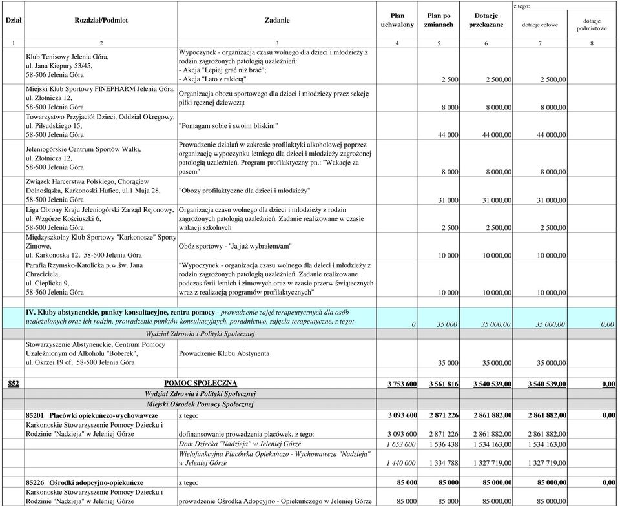Viewport: 620px width, 507px height.
Task: Select 'Związek Harcerstwa Polskiego' entity cell
Action: coord(101,191)
